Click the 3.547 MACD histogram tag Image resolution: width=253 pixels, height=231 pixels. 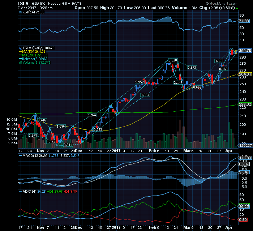click(244, 172)
